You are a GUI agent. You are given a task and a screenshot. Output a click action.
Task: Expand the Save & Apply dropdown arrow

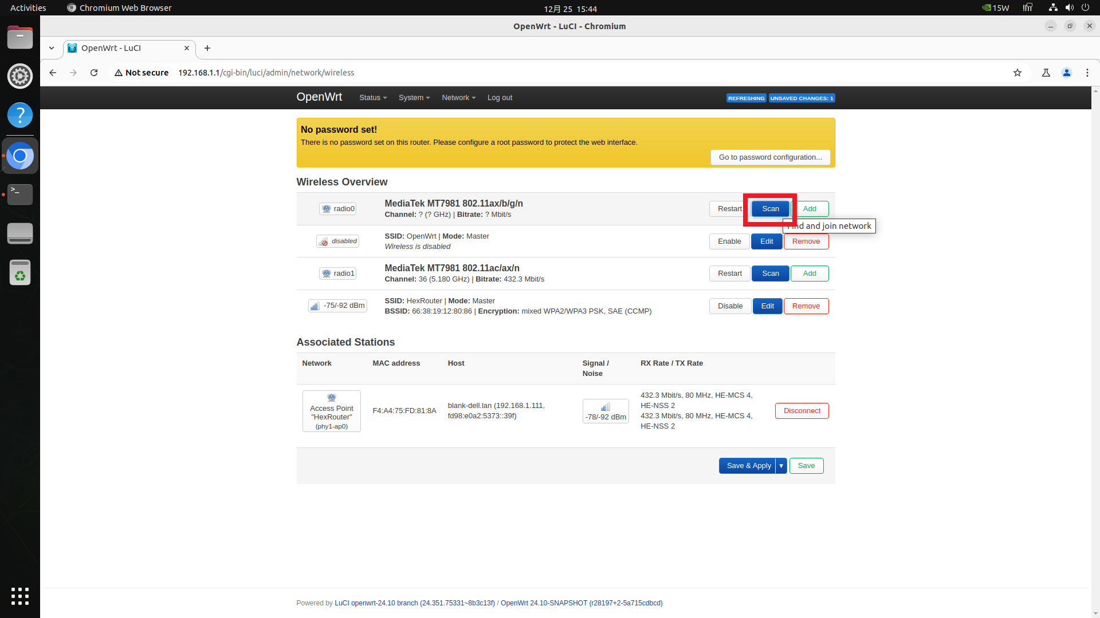(781, 466)
